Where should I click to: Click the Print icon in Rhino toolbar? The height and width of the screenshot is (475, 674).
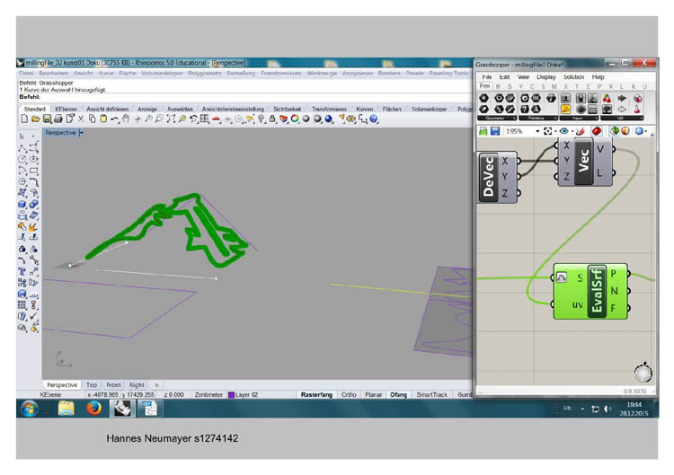coord(58,119)
